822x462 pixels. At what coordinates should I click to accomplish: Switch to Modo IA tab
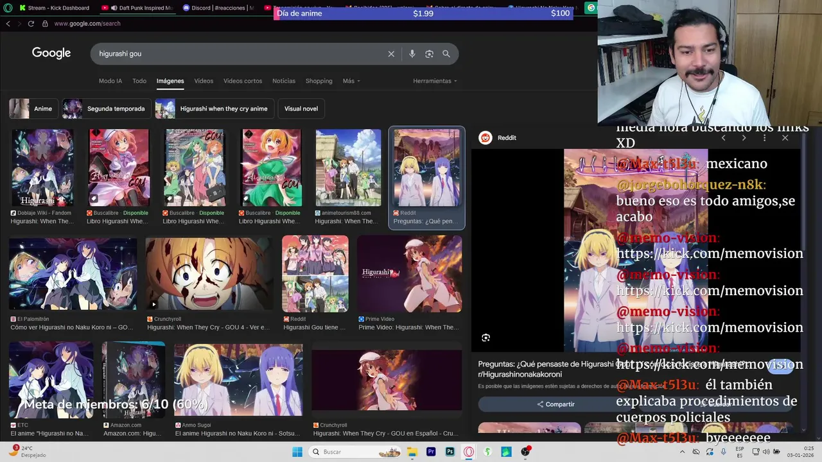[110, 81]
